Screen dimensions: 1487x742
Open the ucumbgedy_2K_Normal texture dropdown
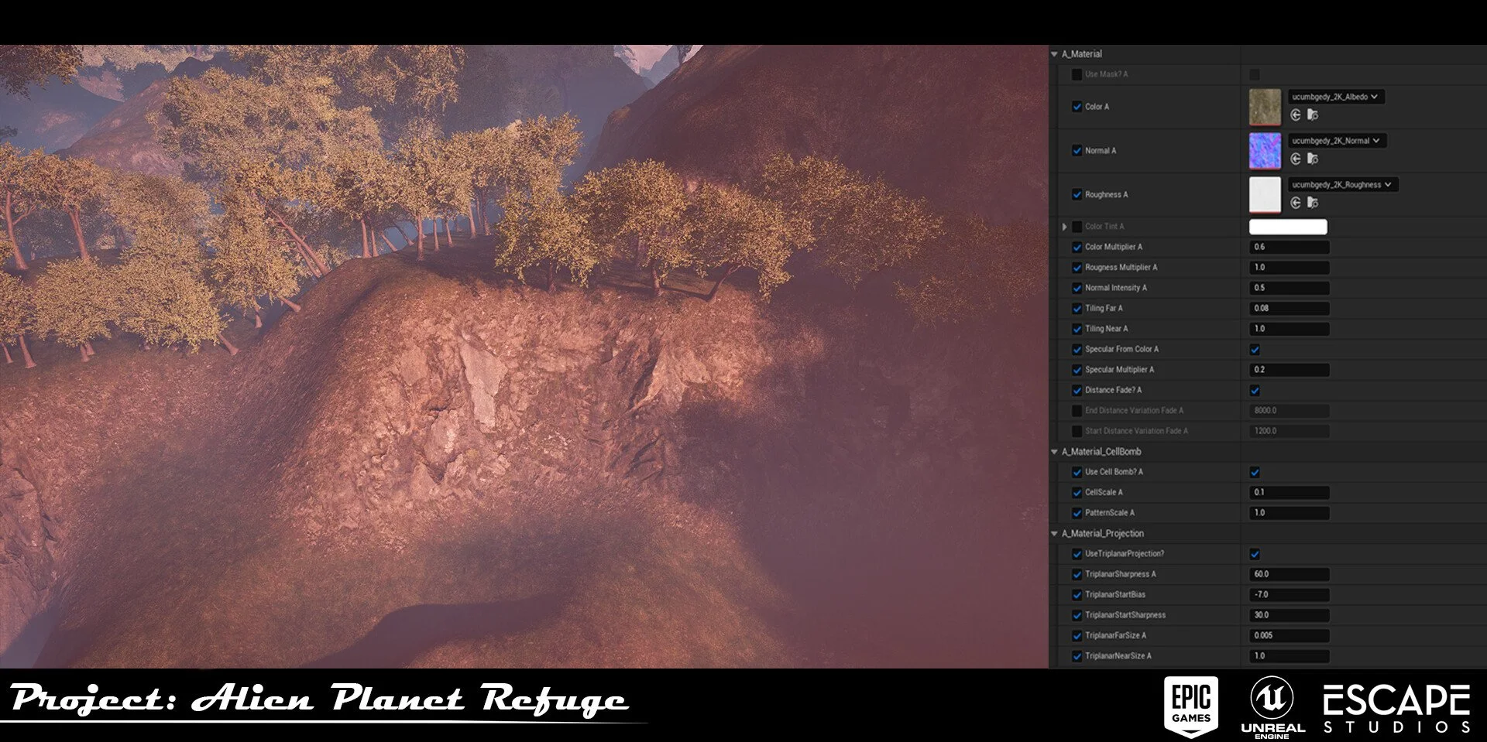coord(1337,141)
